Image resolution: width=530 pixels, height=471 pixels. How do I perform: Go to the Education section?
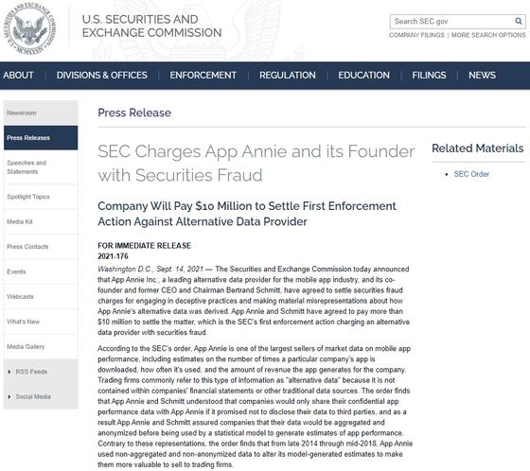coord(363,75)
